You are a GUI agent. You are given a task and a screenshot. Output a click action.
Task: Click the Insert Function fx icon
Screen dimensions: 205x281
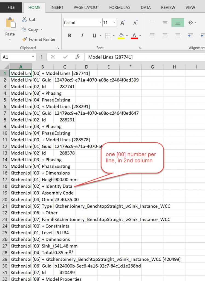coord(77,57)
